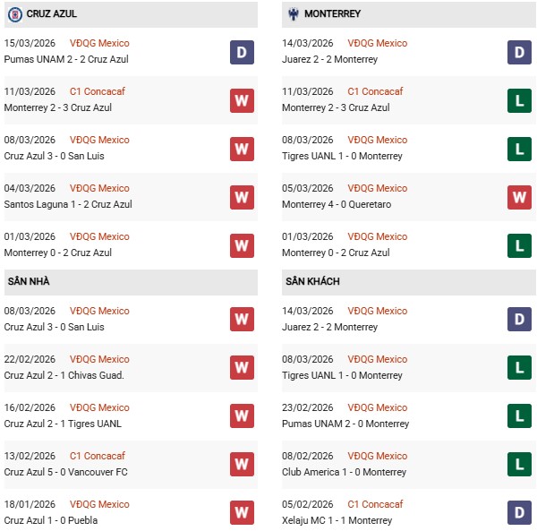537x531 pixels.
Task: Click red W badge for Monterrey 4-0 Queretaro
Action: pyautogui.click(x=519, y=197)
